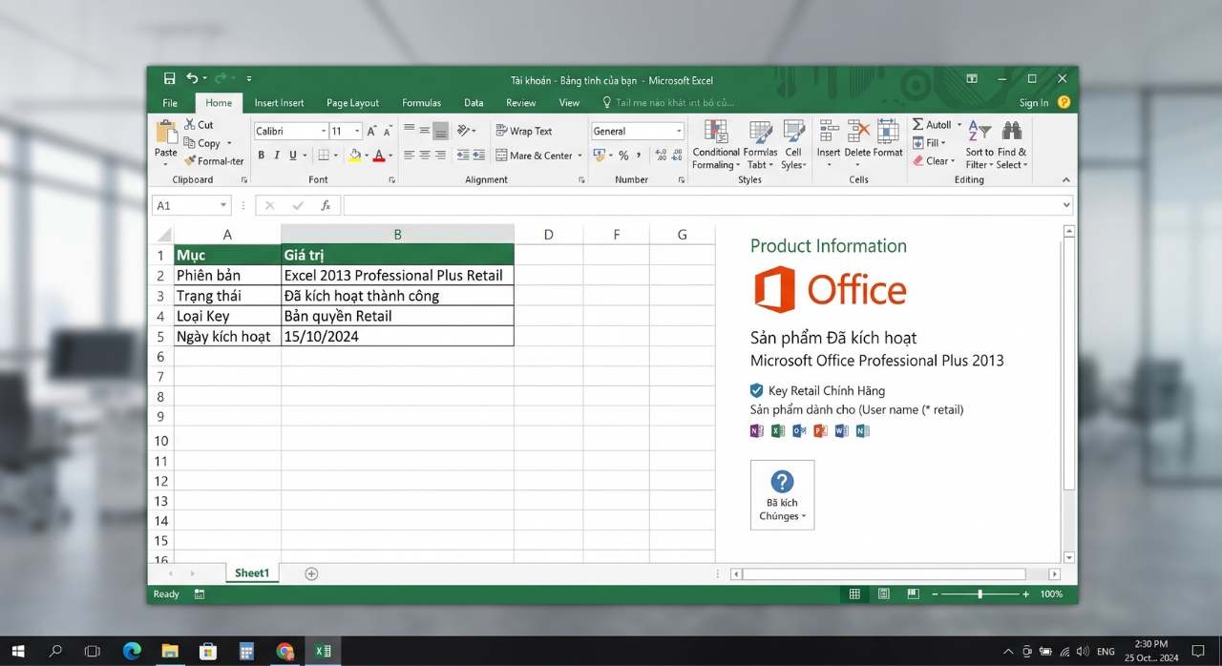1222x666 pixels.
Task: Click the Outlook icon in Product Information
Action: point(799,431)
